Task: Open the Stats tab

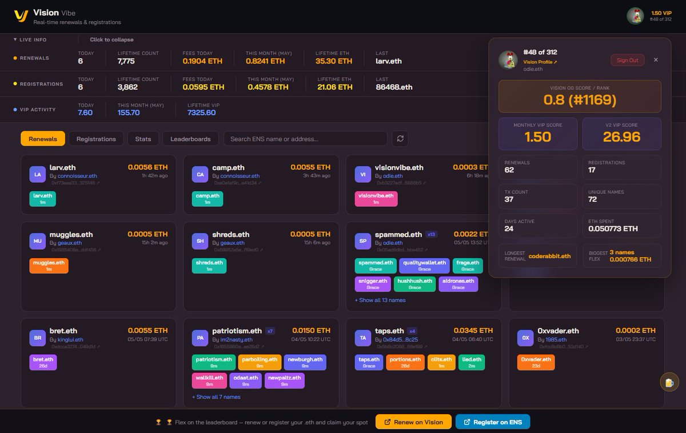Action: (143, 138)
